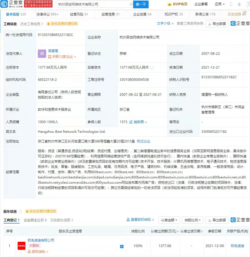Switch to 新闻公告 776 tab

(205, 14)
